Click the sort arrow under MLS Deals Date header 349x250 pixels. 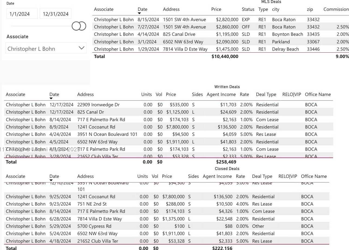tap(139, 13)
